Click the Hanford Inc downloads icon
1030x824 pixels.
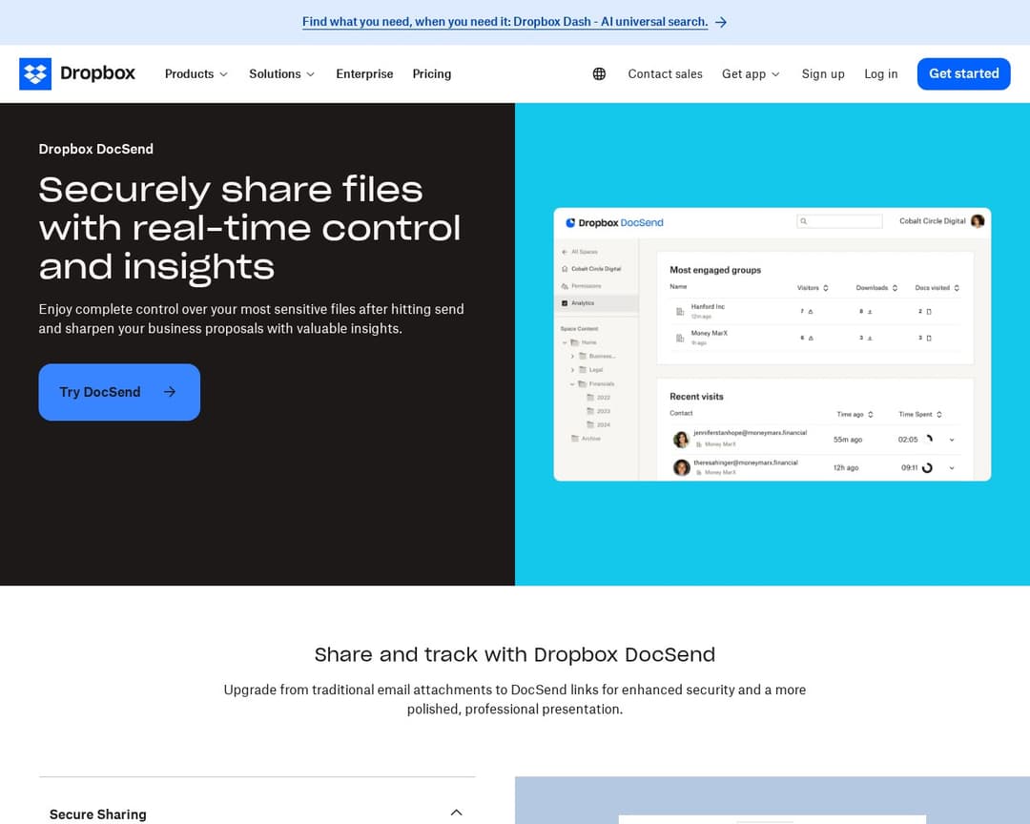tap(870, 312)
